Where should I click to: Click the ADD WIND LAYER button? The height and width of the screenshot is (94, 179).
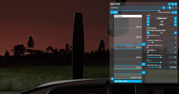pyautogui.click(x=128, y=81)
